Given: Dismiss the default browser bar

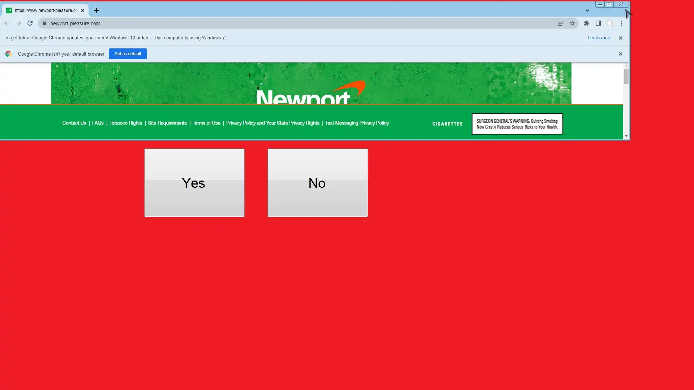Looking at the screenshot, I should (620, 54).
